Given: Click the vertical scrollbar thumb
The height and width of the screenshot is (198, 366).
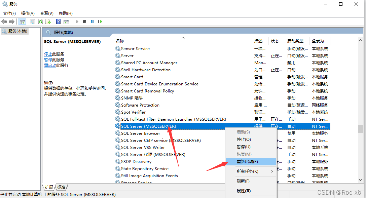Looking at the screenshot, I should click(360, 129).
